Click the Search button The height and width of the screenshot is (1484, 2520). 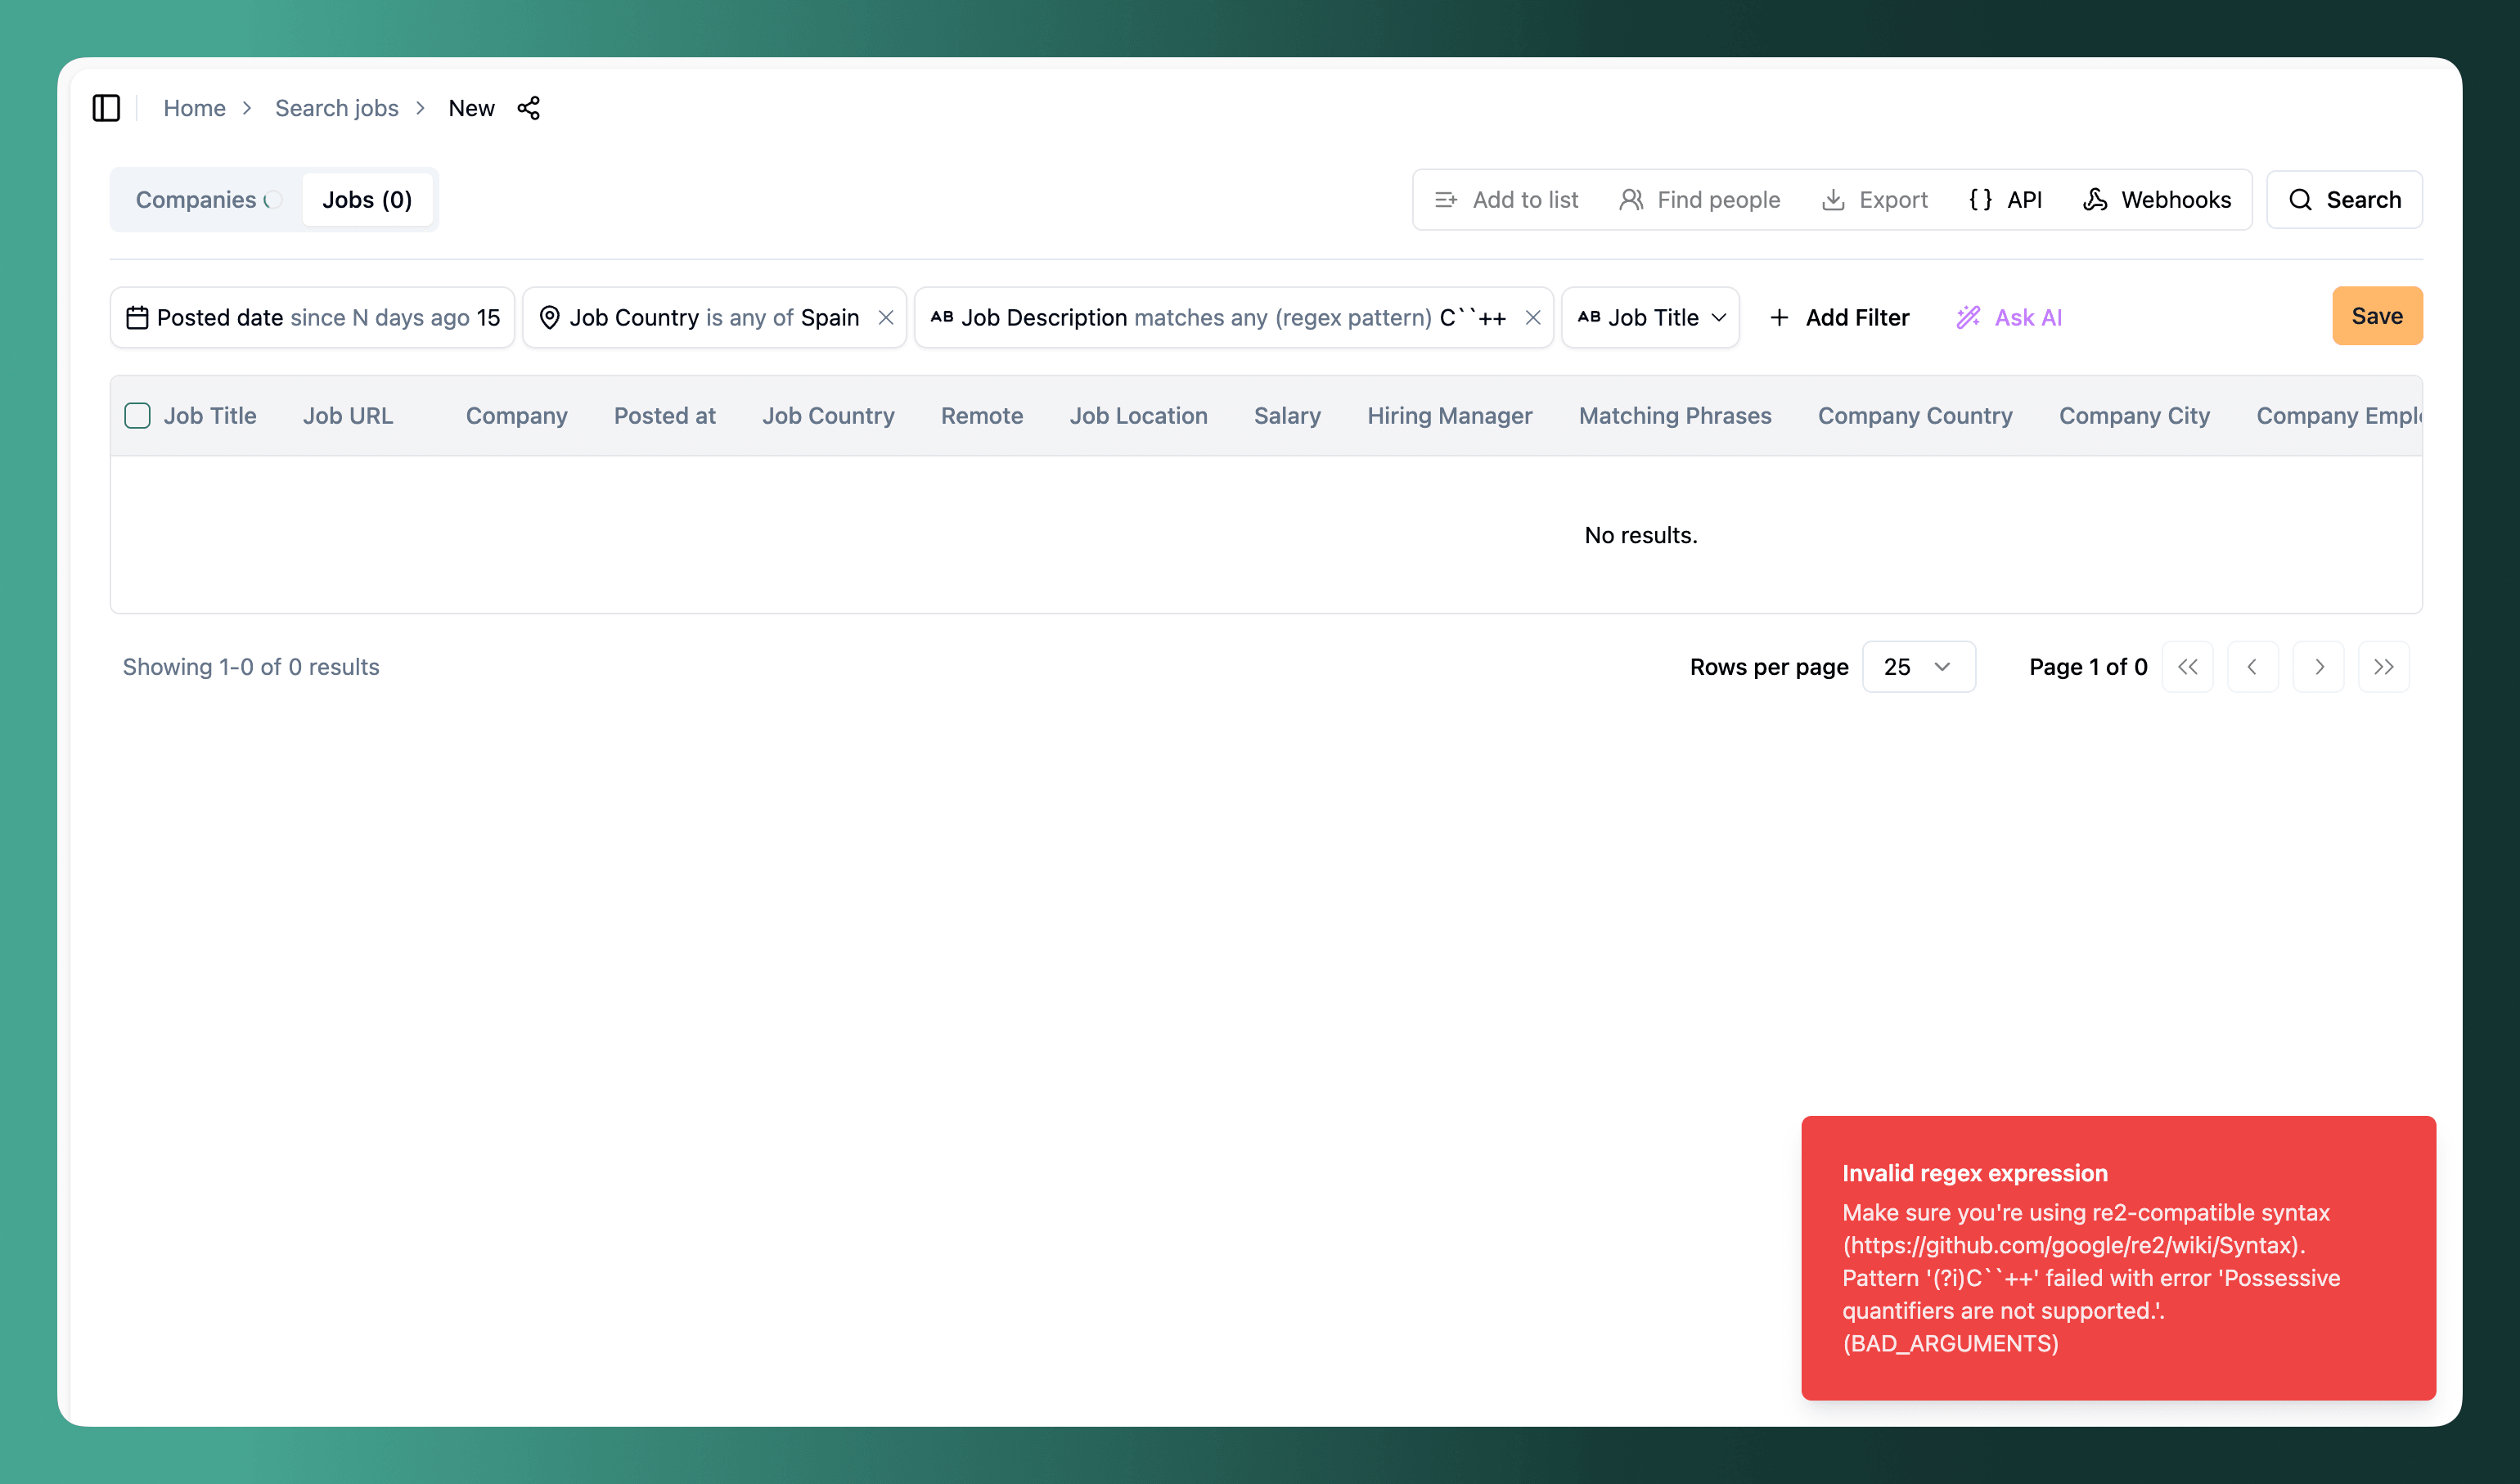(2343, 200)
